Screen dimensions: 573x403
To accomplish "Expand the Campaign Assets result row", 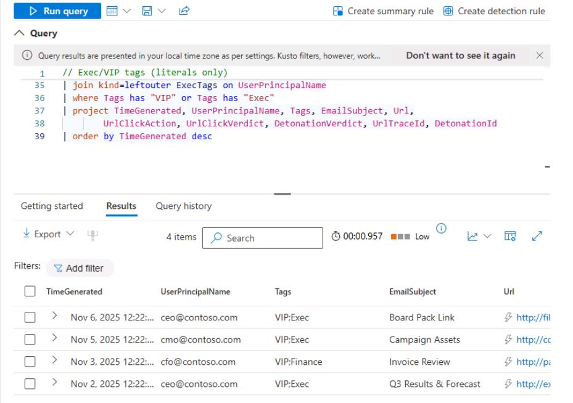I will point(54,340).
